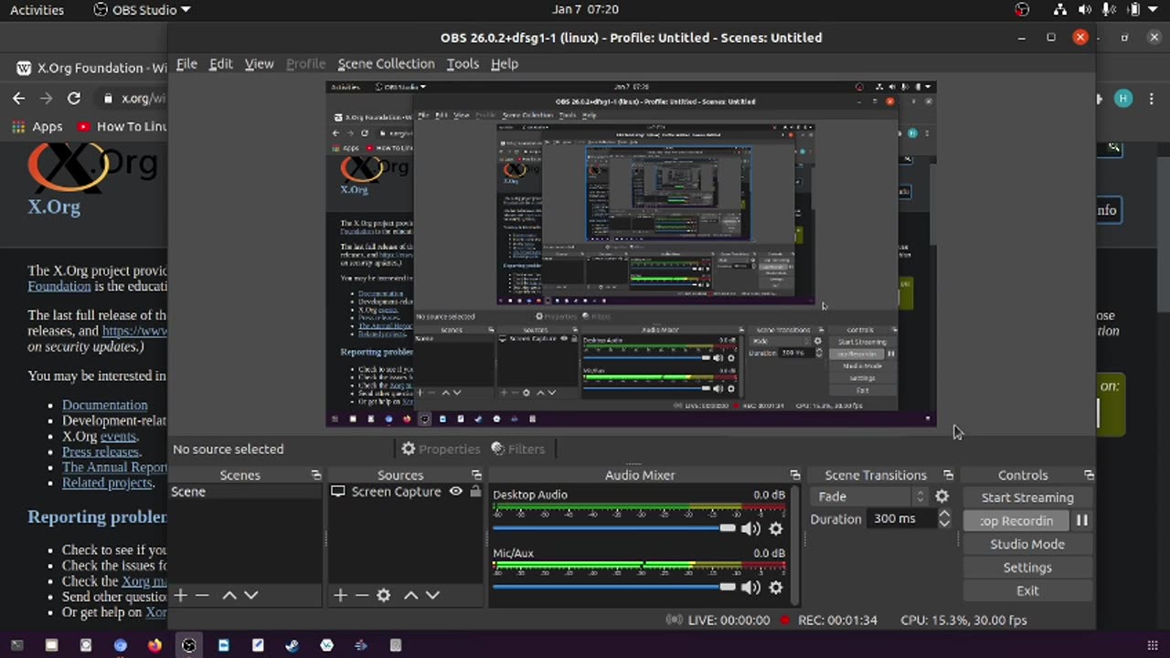The image size is (1170, 658).
Task: Move the scene down in the Scenes list
Action: [251, 595]
